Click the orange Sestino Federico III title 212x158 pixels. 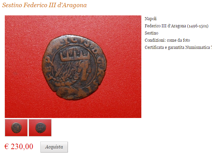click(44, 5)
